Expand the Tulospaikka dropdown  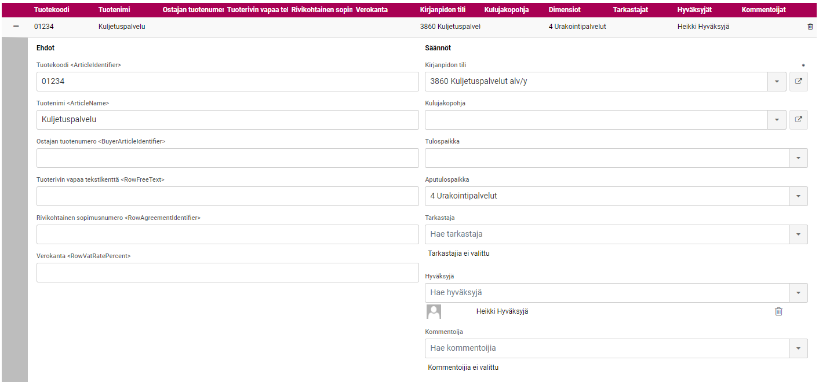tap(798, 158)
